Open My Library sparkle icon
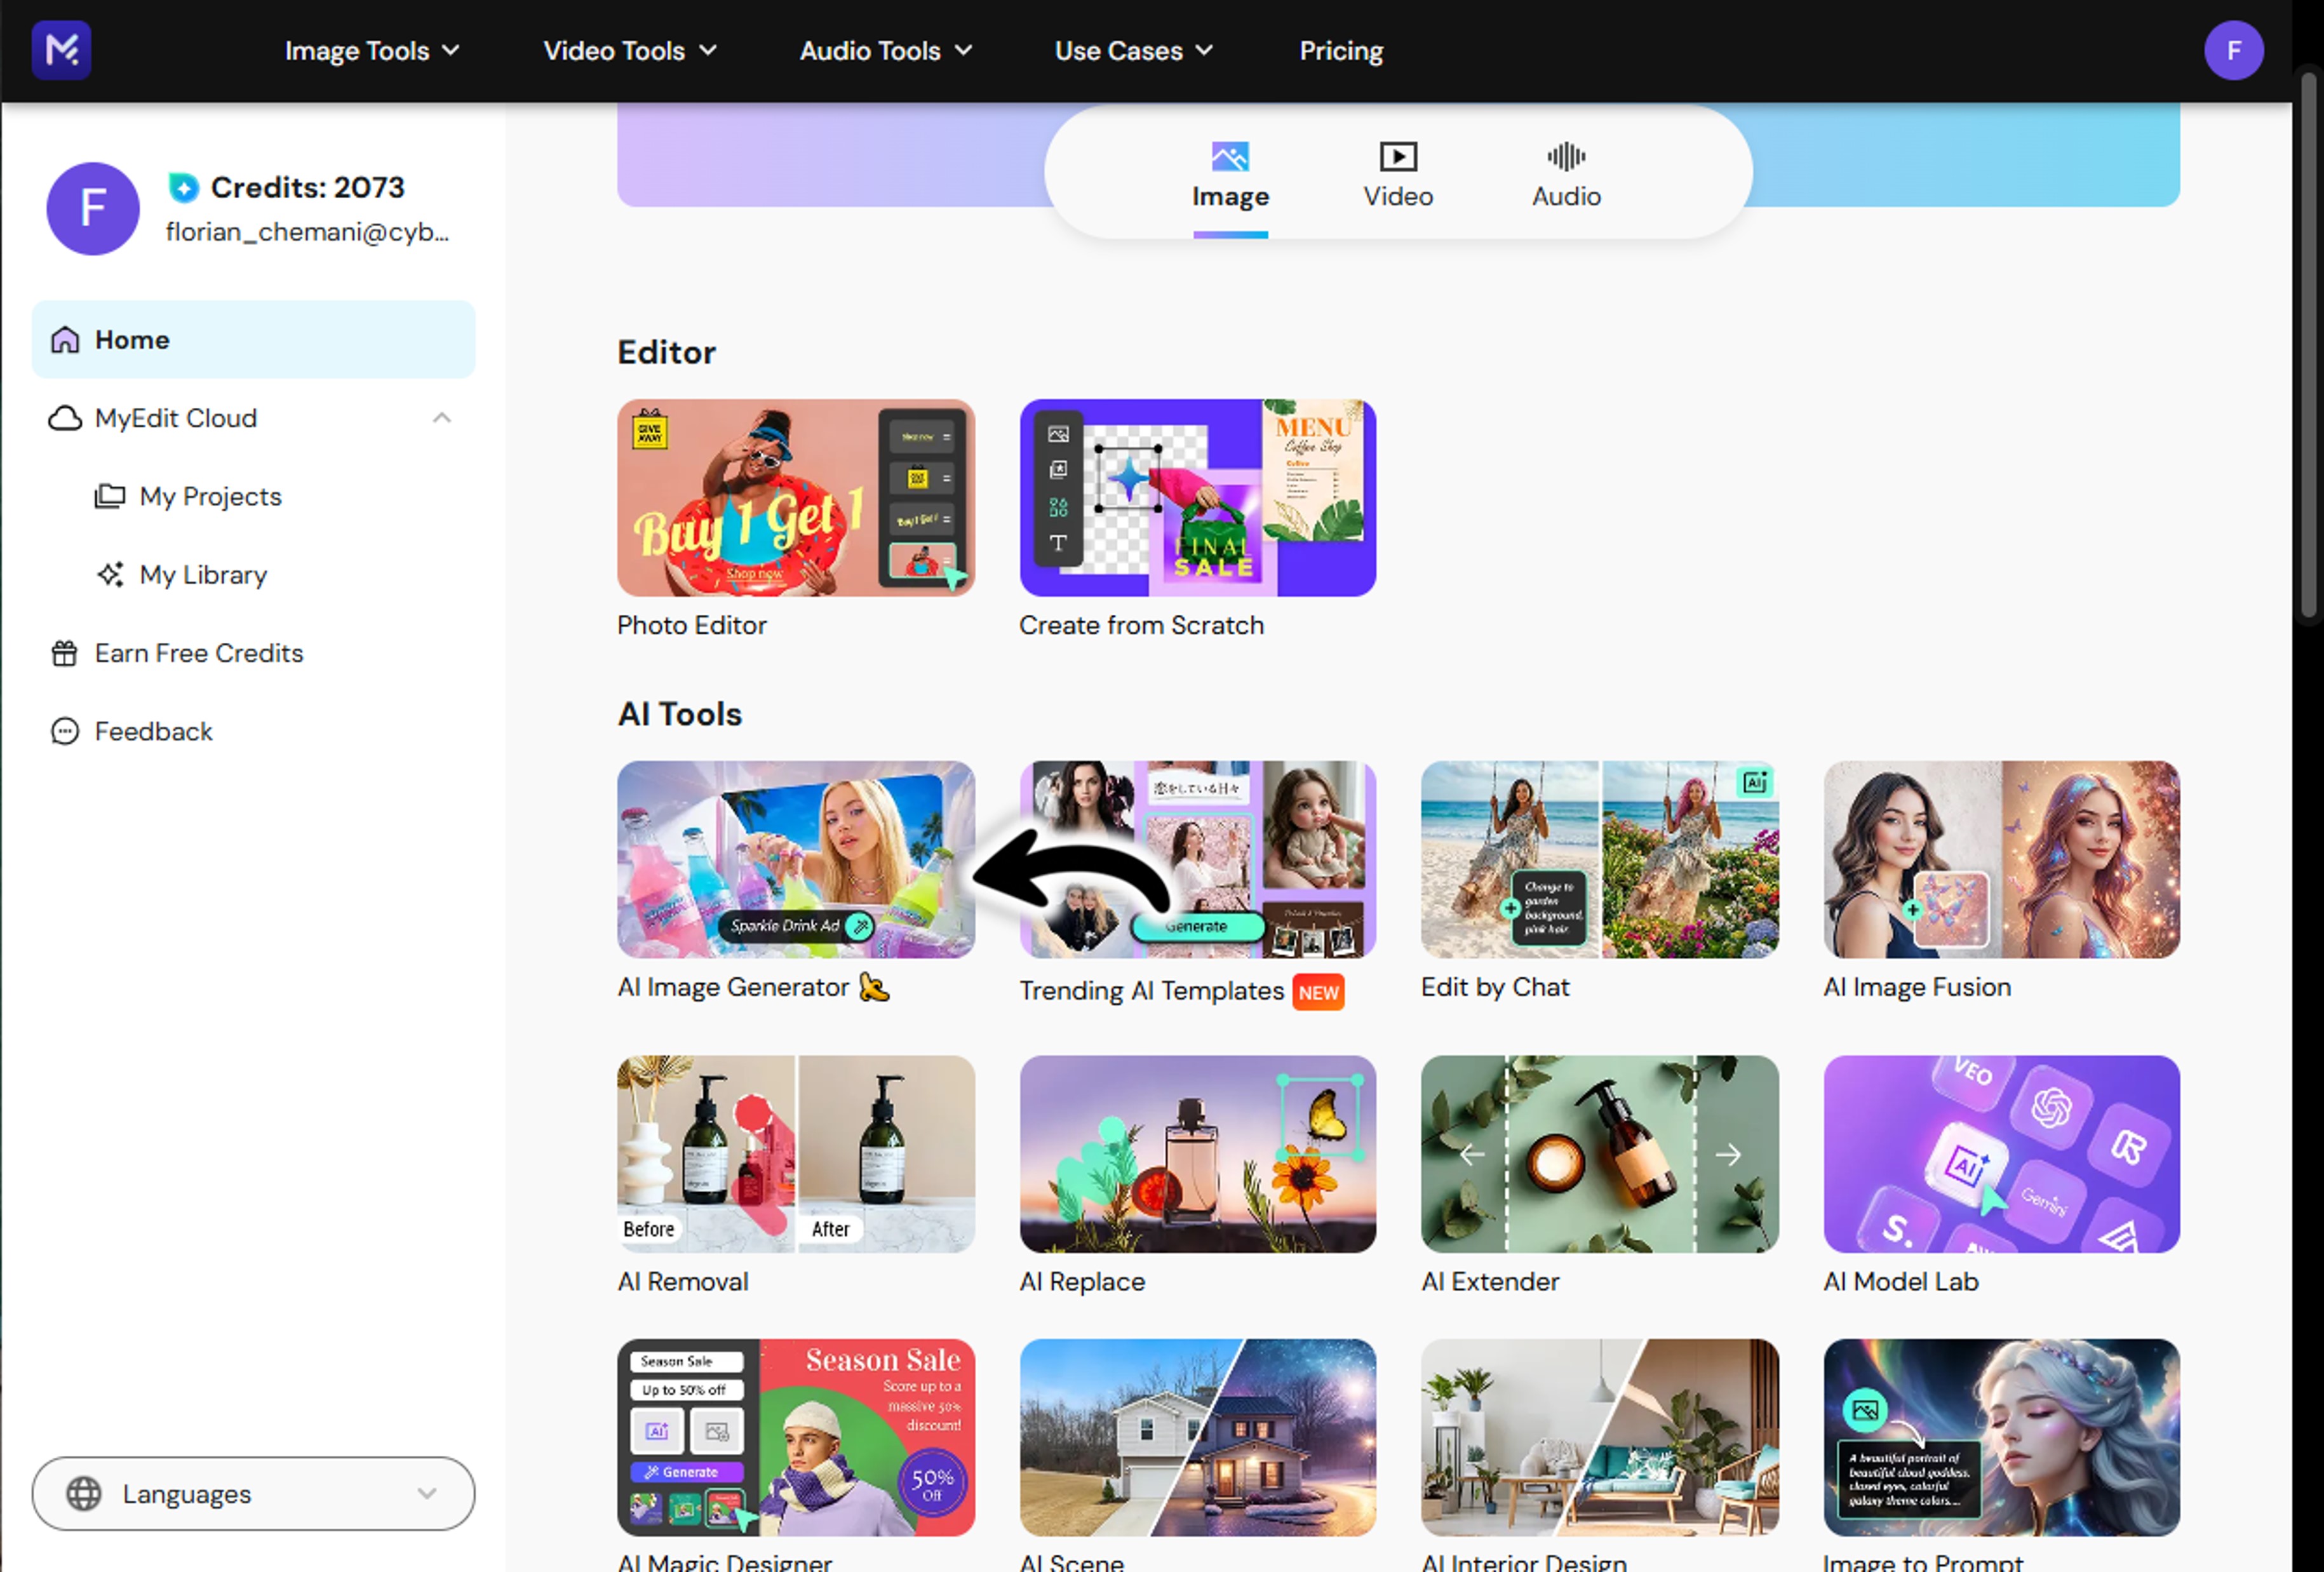This screenshot has height=1572, width=2324. click(x=110, y=575)
